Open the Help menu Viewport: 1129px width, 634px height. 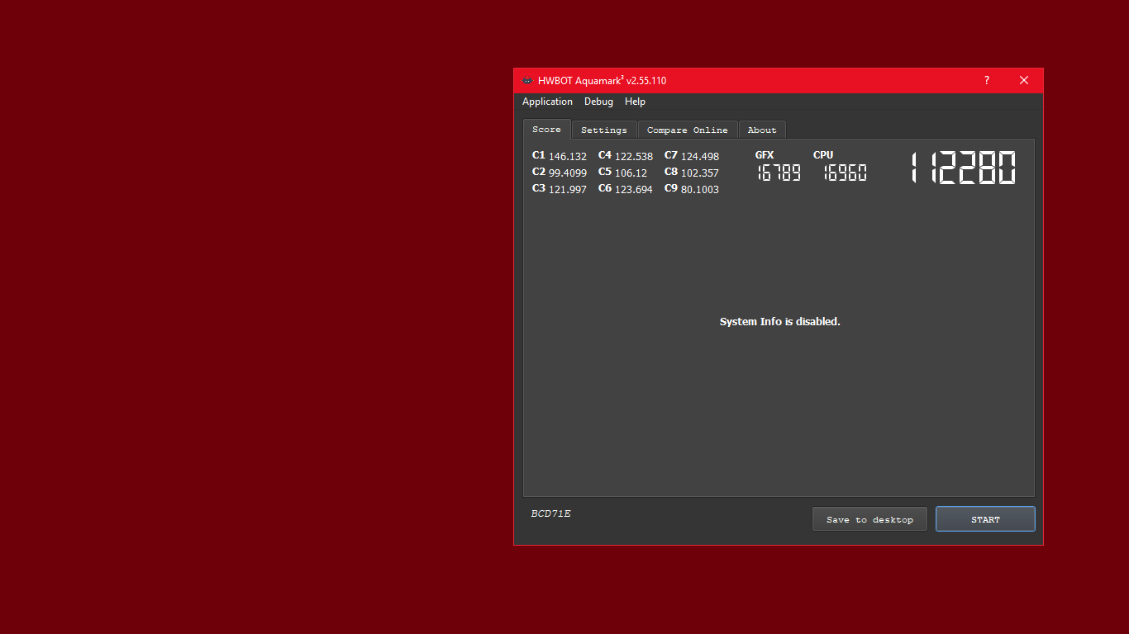(635, 102)
